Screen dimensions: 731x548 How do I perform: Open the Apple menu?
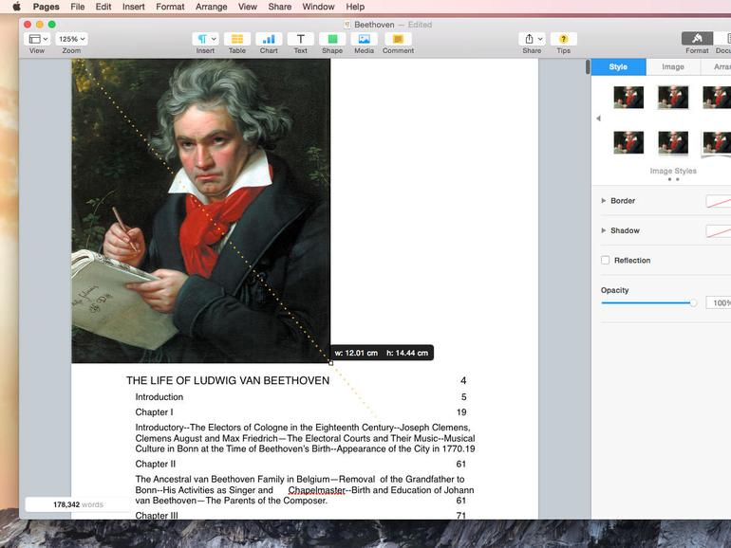click(16, 7)
